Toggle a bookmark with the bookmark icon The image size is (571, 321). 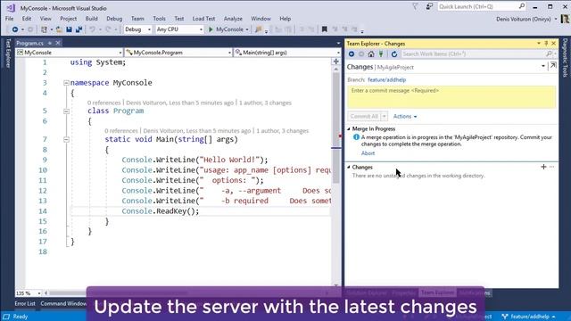click(325, 29)
